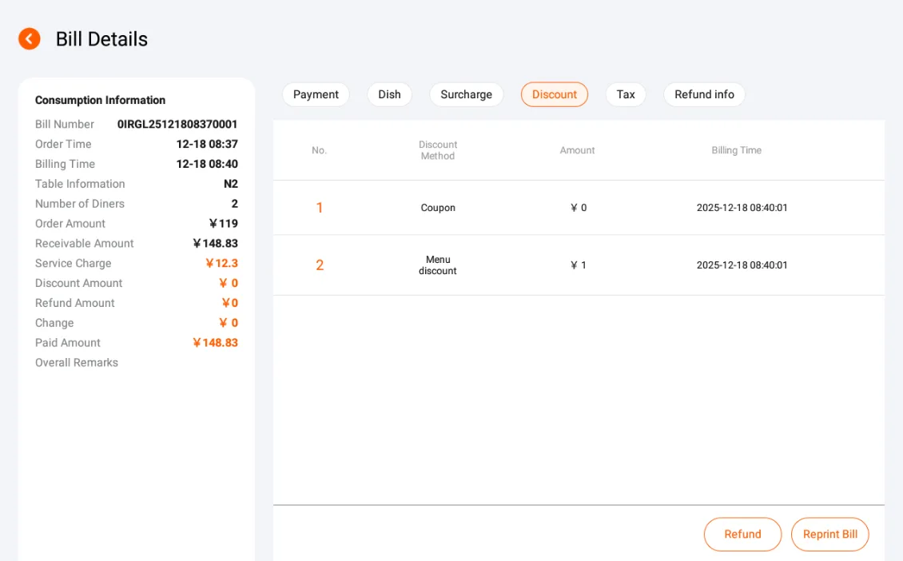
Task: Click the No. column header
Action: [x=319, y=150]
